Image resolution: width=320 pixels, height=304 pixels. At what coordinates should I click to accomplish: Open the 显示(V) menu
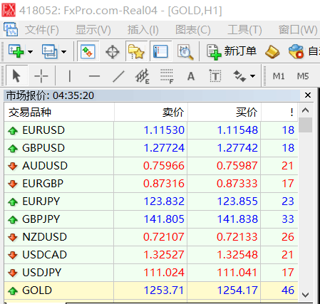(93, 30)
